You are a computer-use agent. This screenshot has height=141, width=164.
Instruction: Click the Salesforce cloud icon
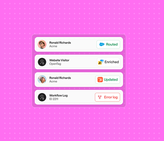[x=102, y=44]
